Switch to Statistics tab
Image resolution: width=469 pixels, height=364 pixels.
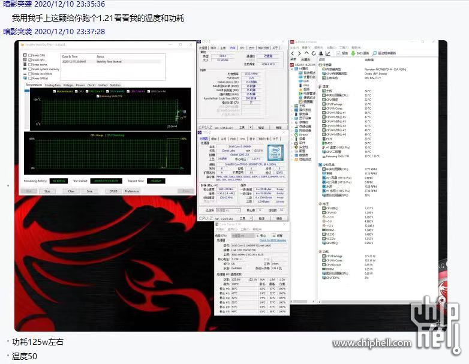coord(115,85)
